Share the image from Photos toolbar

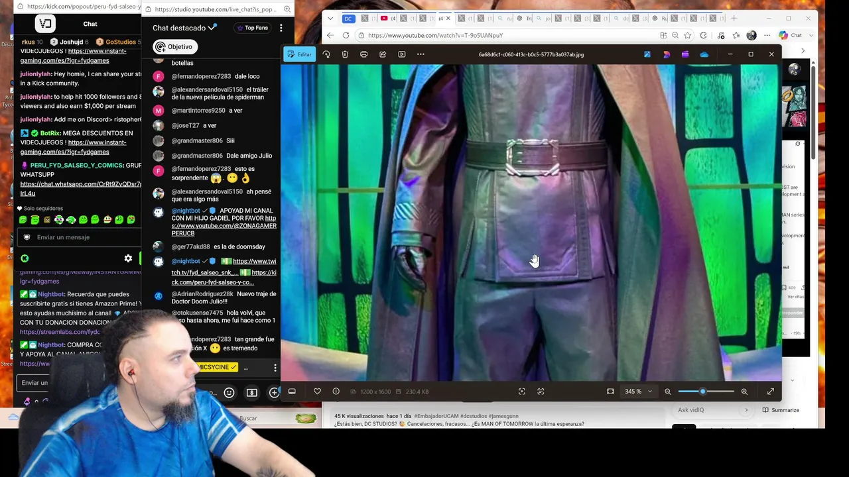[x=383, y=54]
